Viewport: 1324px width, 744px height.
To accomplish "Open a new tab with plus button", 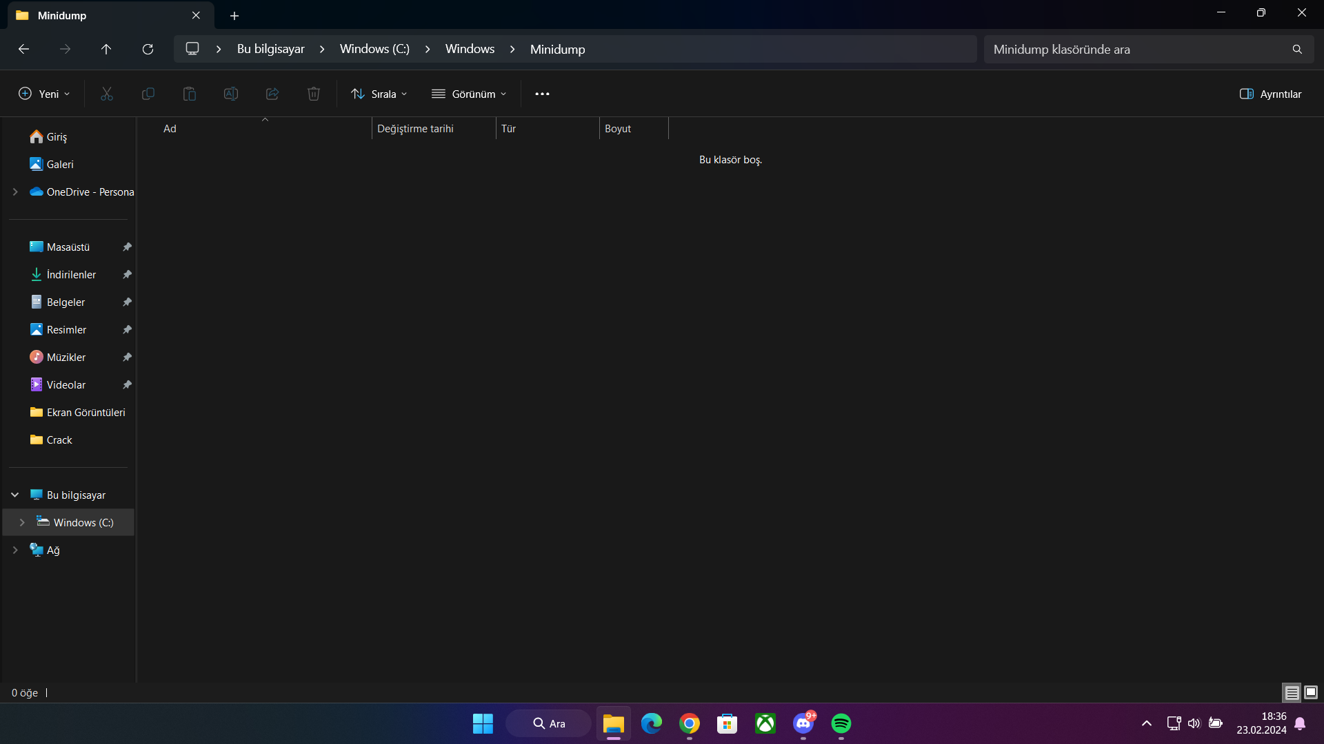I will click(x=234, y=15).
